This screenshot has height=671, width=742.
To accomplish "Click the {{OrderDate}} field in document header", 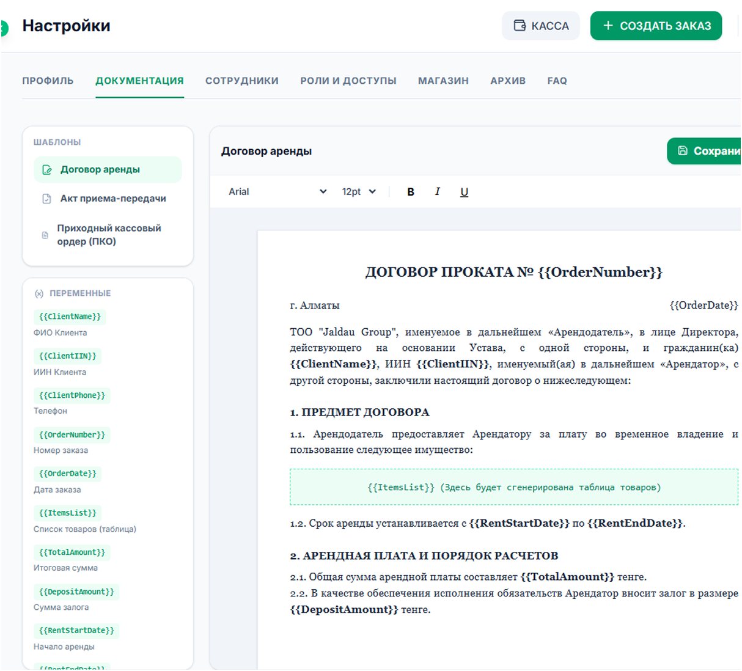I will click(703, 305).
